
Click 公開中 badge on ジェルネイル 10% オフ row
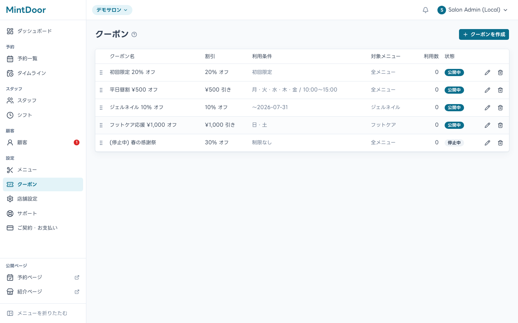point(454,108)
